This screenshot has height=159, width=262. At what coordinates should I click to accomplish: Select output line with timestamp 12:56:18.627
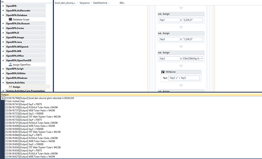coord(30,157)
